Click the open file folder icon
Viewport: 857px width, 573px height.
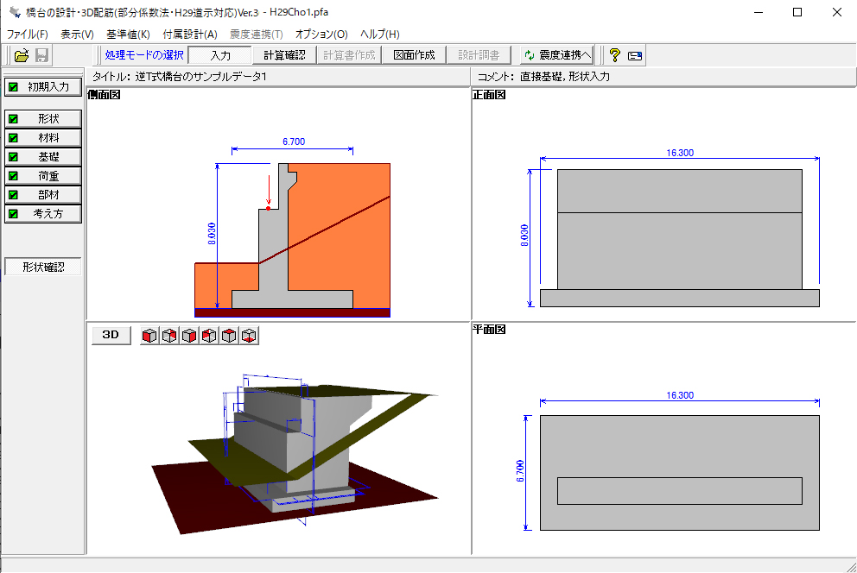(22, 55)
